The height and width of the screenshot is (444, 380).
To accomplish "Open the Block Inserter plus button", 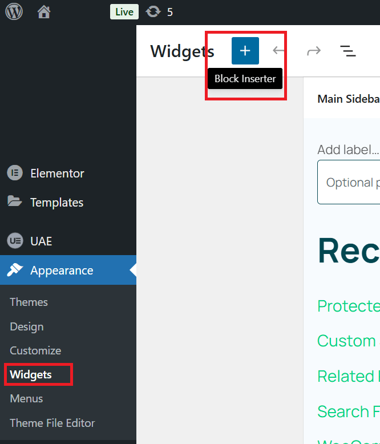I will point(245,51).
